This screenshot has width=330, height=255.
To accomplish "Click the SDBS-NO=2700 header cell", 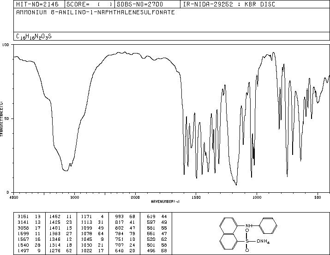I will pyautogui.click(x=147, y=4).
